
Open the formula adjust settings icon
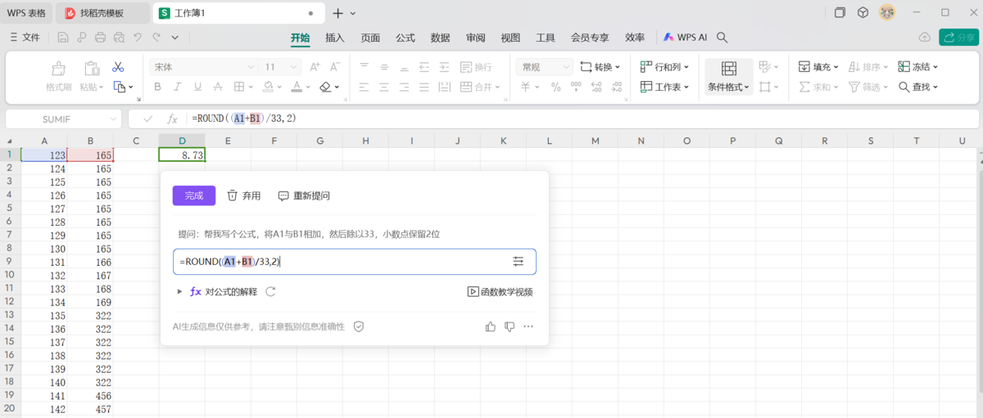[518, 261]
